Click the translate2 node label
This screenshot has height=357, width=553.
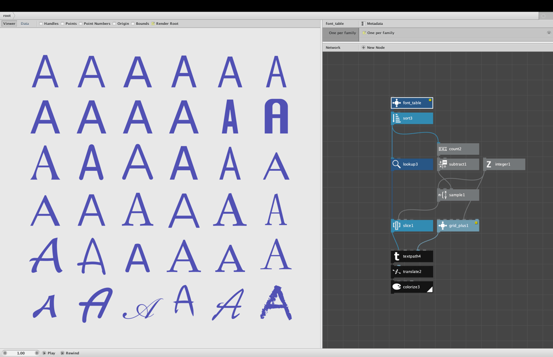click(412, 272)
